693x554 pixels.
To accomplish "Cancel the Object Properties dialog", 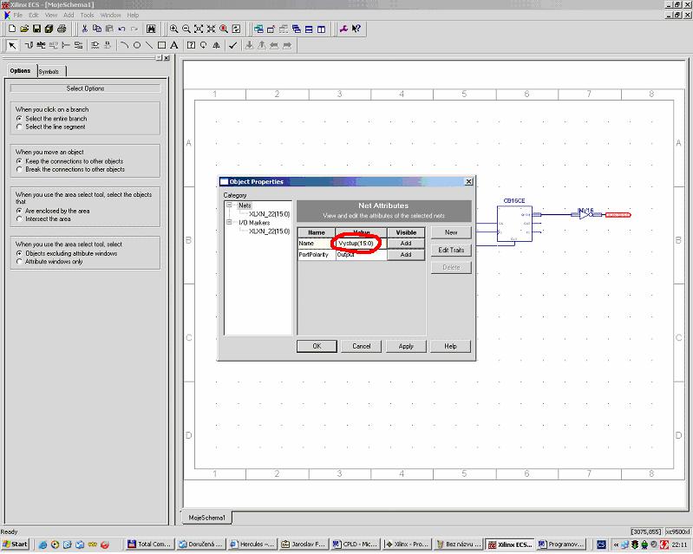I will click(362, 346).
